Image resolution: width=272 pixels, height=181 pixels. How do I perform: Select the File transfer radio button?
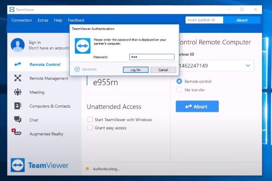[179, 90]
